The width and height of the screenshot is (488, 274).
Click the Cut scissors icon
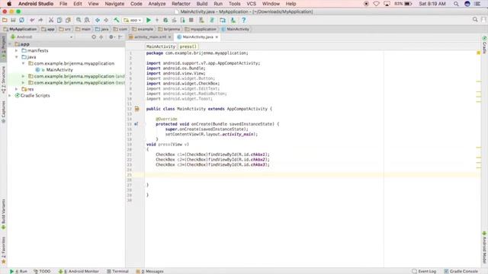pyautogui.click(x=51, y=21)
